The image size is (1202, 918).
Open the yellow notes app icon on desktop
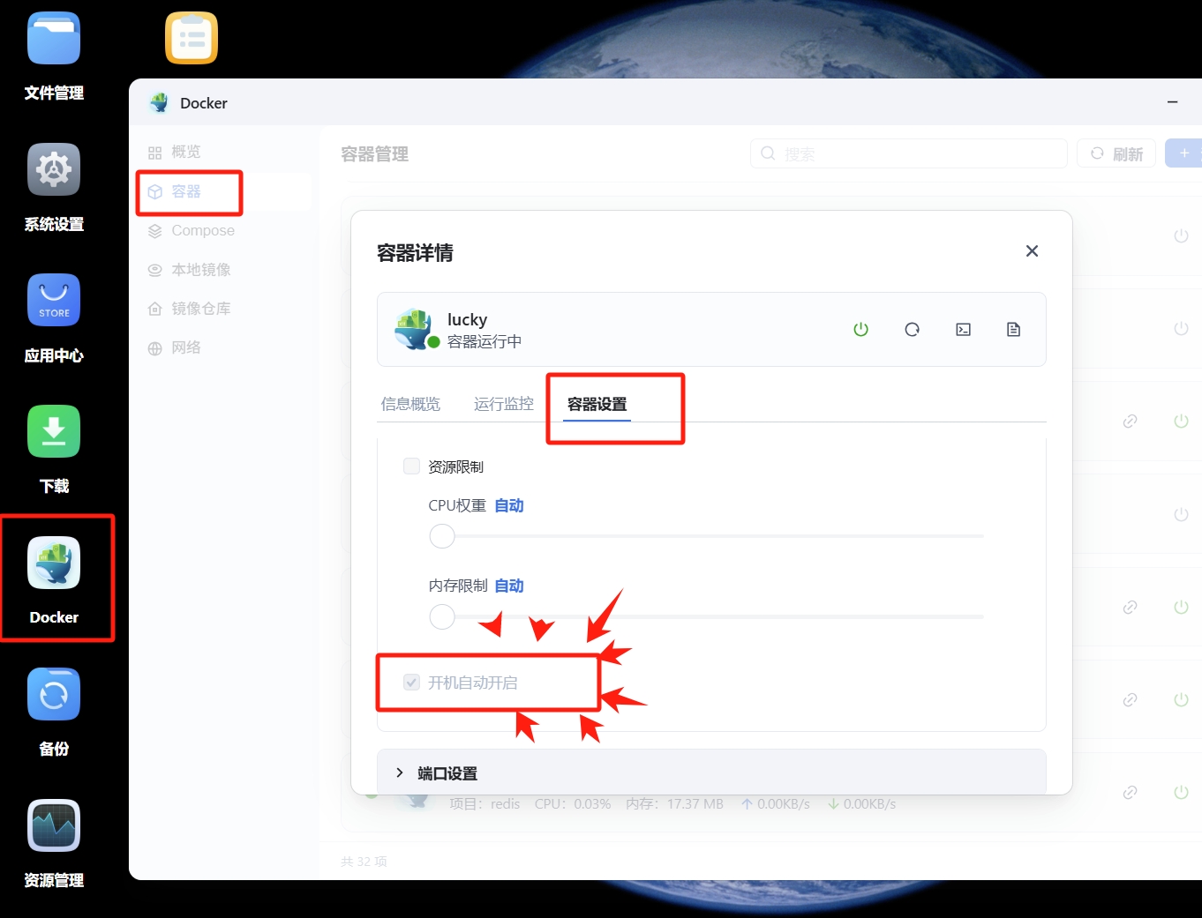tap(192, 39)
